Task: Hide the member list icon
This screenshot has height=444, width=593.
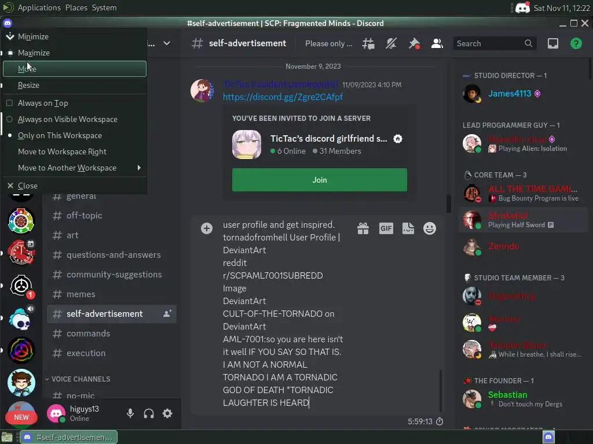Action: (x=437, y=43)
